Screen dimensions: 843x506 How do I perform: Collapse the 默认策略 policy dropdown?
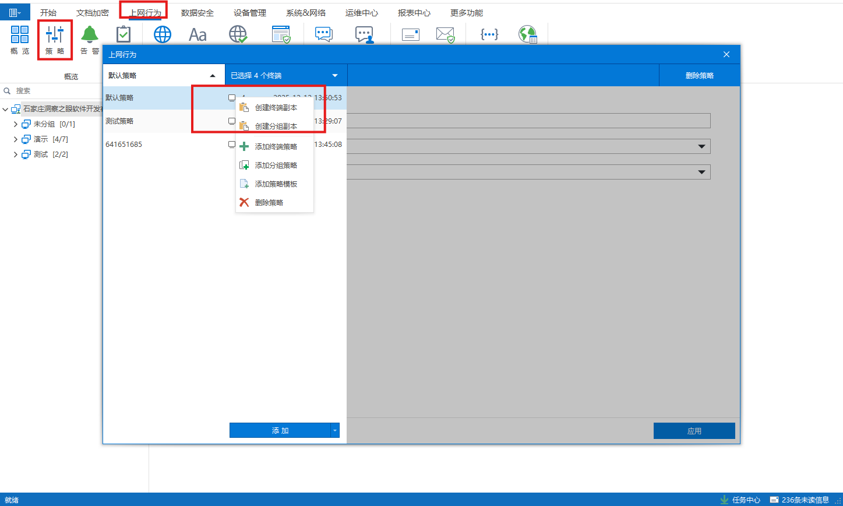point(213,76)
